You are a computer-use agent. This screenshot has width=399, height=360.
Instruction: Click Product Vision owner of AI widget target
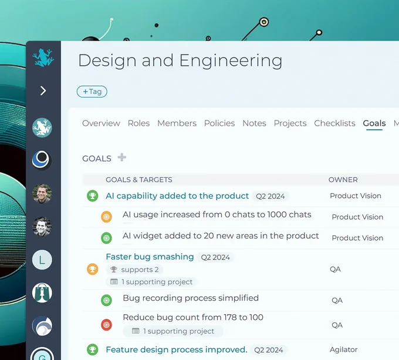357,238
